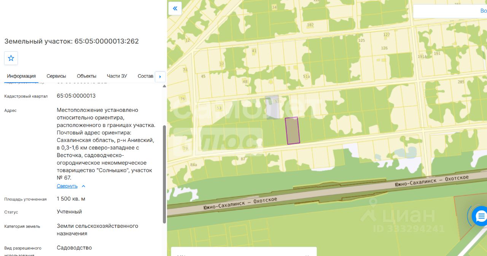Click map parcel labeled 41

click(254, 51)
